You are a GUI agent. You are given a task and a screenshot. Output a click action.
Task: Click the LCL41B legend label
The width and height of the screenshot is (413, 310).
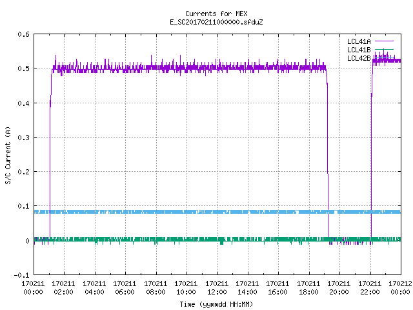359,50
